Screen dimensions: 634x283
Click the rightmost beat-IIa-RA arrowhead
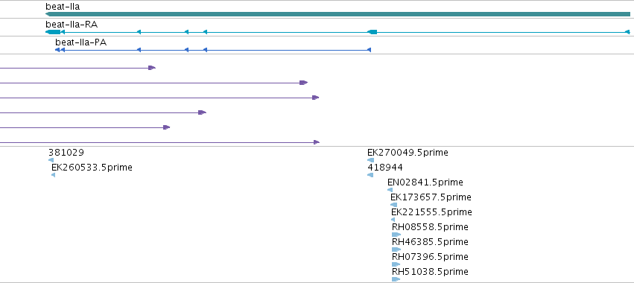[x=627, y=32]
